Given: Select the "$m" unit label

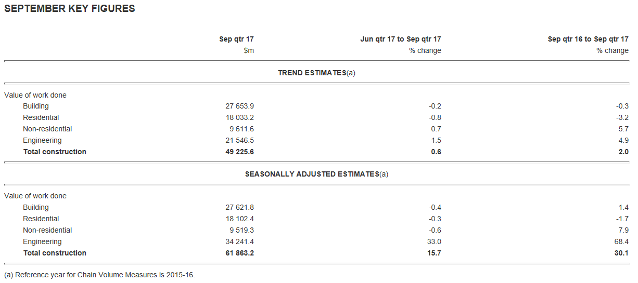Looking at the screenshot, I should (x=249, y=50).
